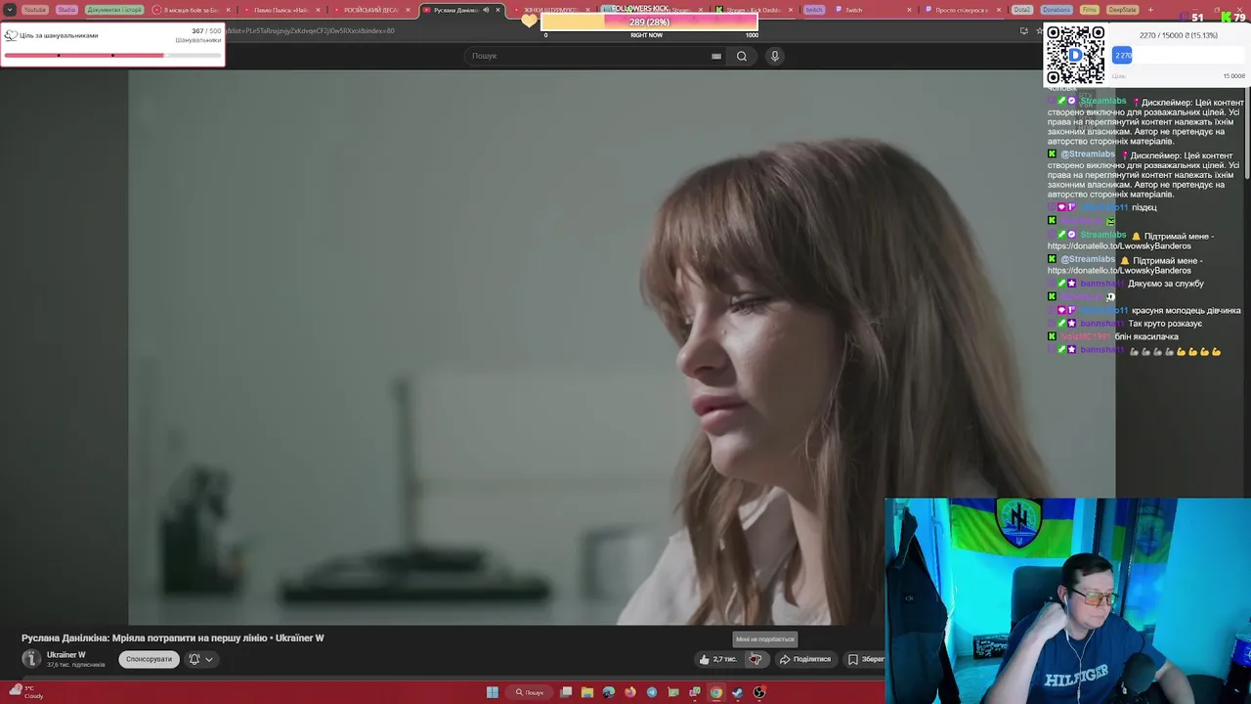Click the Спонсорувати button
The image size is (1251, 704).
[149, 659]
